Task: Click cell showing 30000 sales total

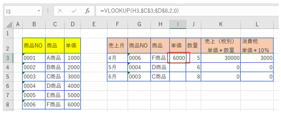Action: [x=221, y=58]
